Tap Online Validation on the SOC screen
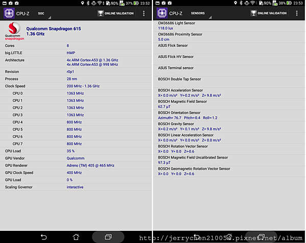 116,13
